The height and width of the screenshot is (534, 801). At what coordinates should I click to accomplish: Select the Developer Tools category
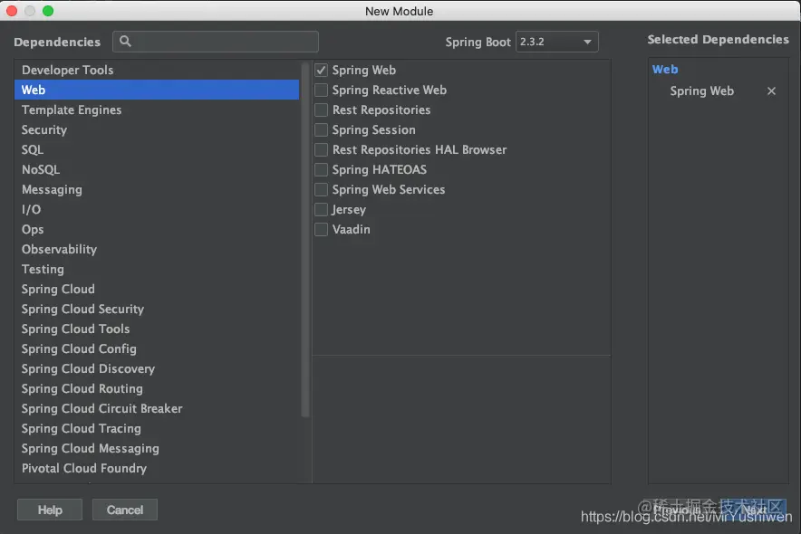click(x=157, y=70)
